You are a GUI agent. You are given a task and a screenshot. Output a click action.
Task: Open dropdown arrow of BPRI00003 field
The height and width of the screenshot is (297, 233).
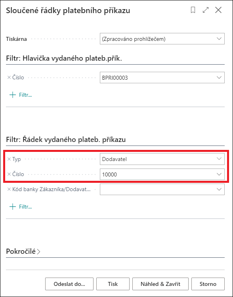[x=219, y=77]
